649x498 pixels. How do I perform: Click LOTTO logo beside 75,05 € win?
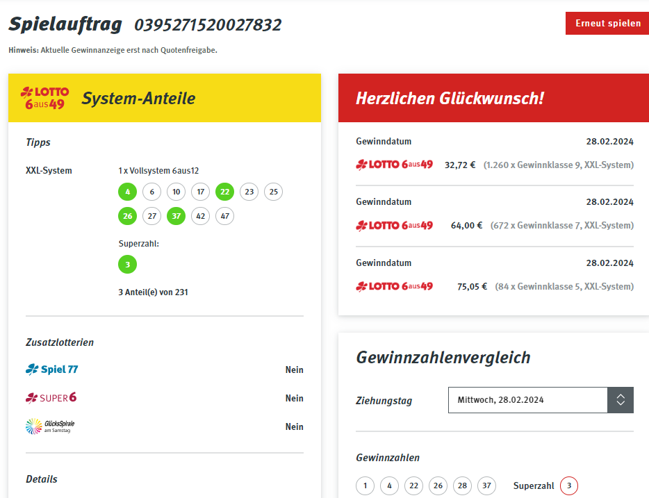coord(394,286)
